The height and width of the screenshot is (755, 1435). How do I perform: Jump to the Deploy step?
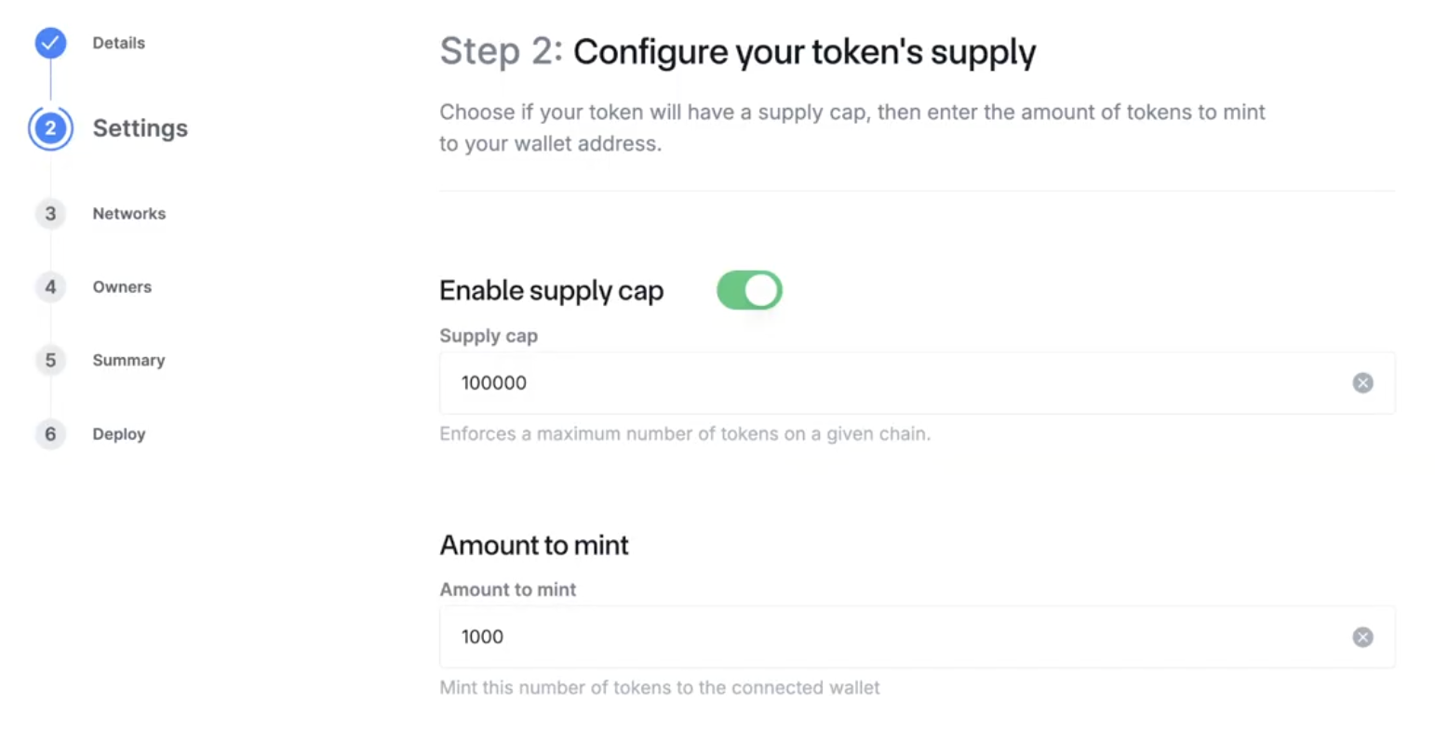[118, 434]
